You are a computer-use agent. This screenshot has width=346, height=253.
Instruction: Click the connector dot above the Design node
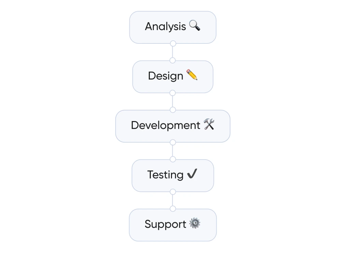pos(173,61)
